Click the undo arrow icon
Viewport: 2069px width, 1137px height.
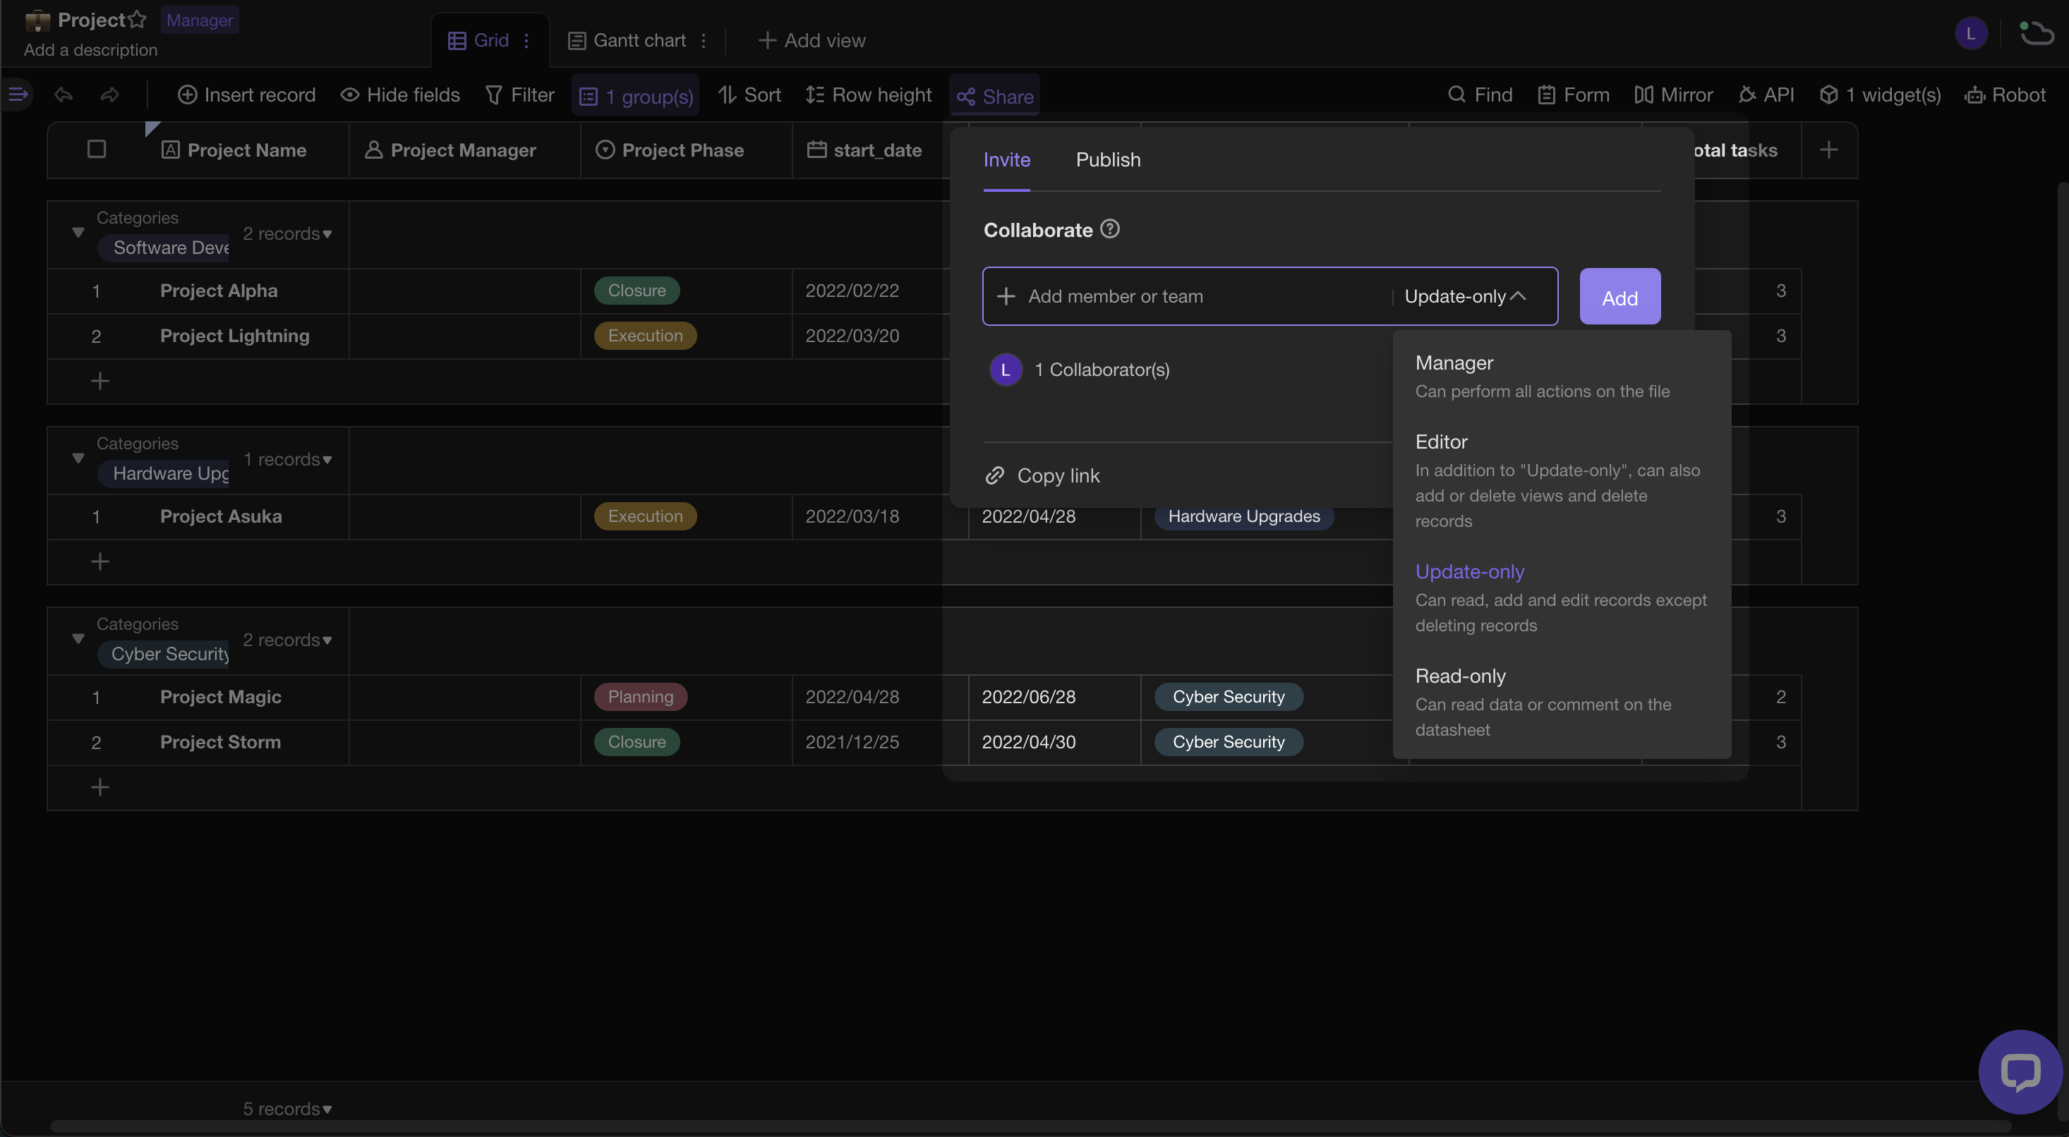64,95
